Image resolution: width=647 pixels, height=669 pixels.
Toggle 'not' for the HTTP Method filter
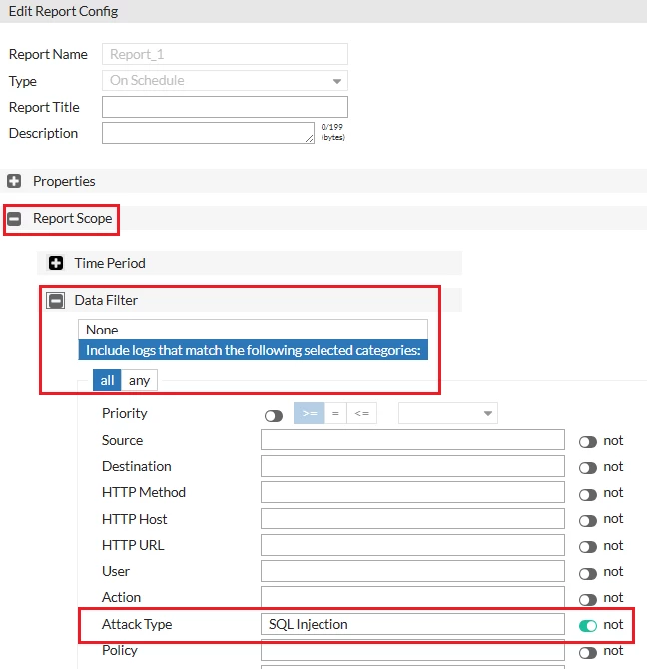click(588, 495)
